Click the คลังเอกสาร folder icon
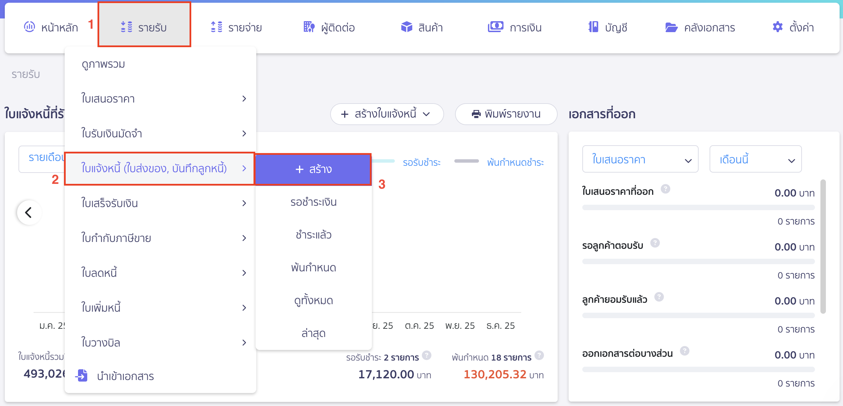Screen dimensions: 843x406 [x=671, y=27]
